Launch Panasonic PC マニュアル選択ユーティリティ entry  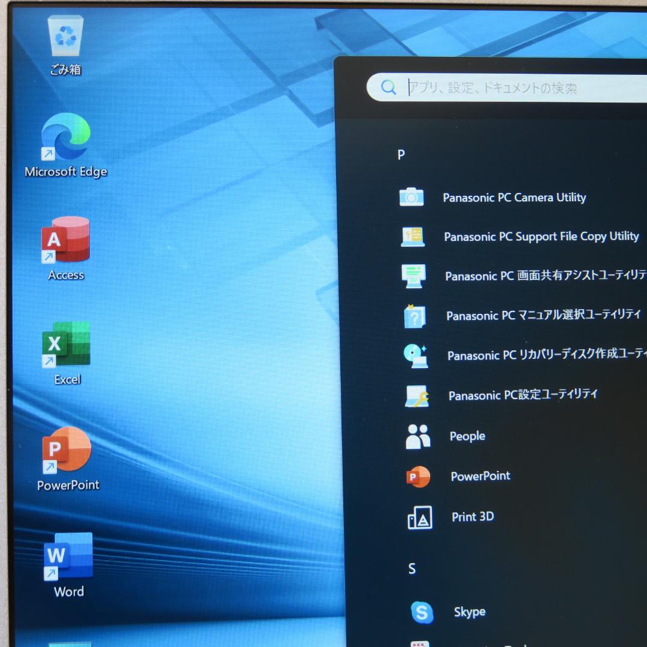coord(543,315)
